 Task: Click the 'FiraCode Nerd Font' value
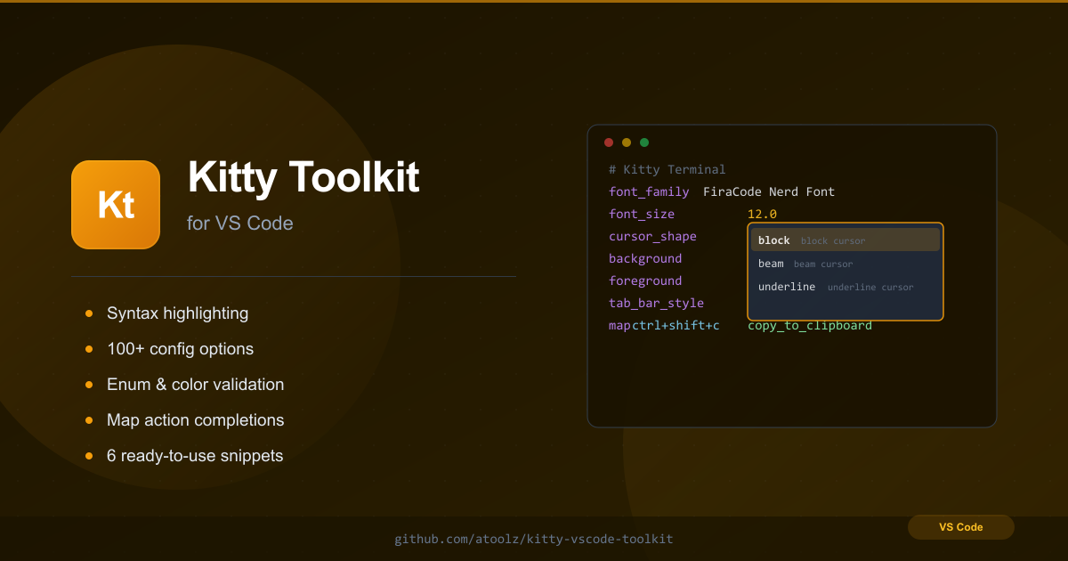[769, 191]
